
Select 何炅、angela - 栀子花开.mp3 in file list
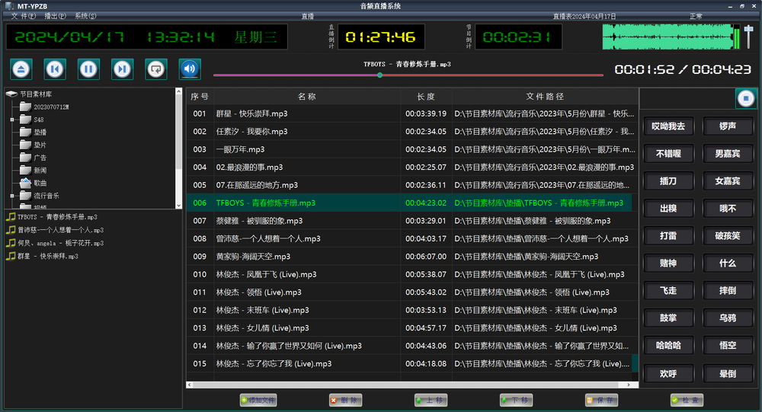coord(55,243)
